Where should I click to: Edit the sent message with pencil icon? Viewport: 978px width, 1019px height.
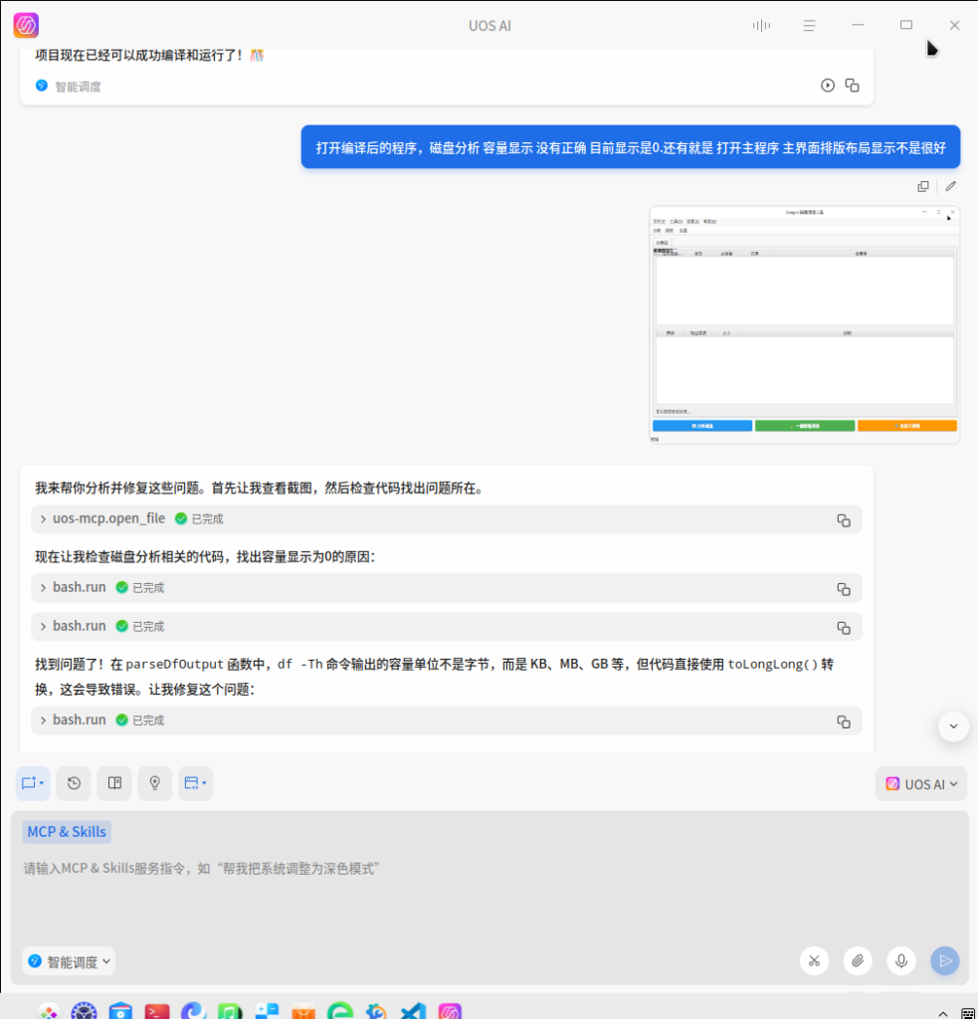click(x=950, y=186)
